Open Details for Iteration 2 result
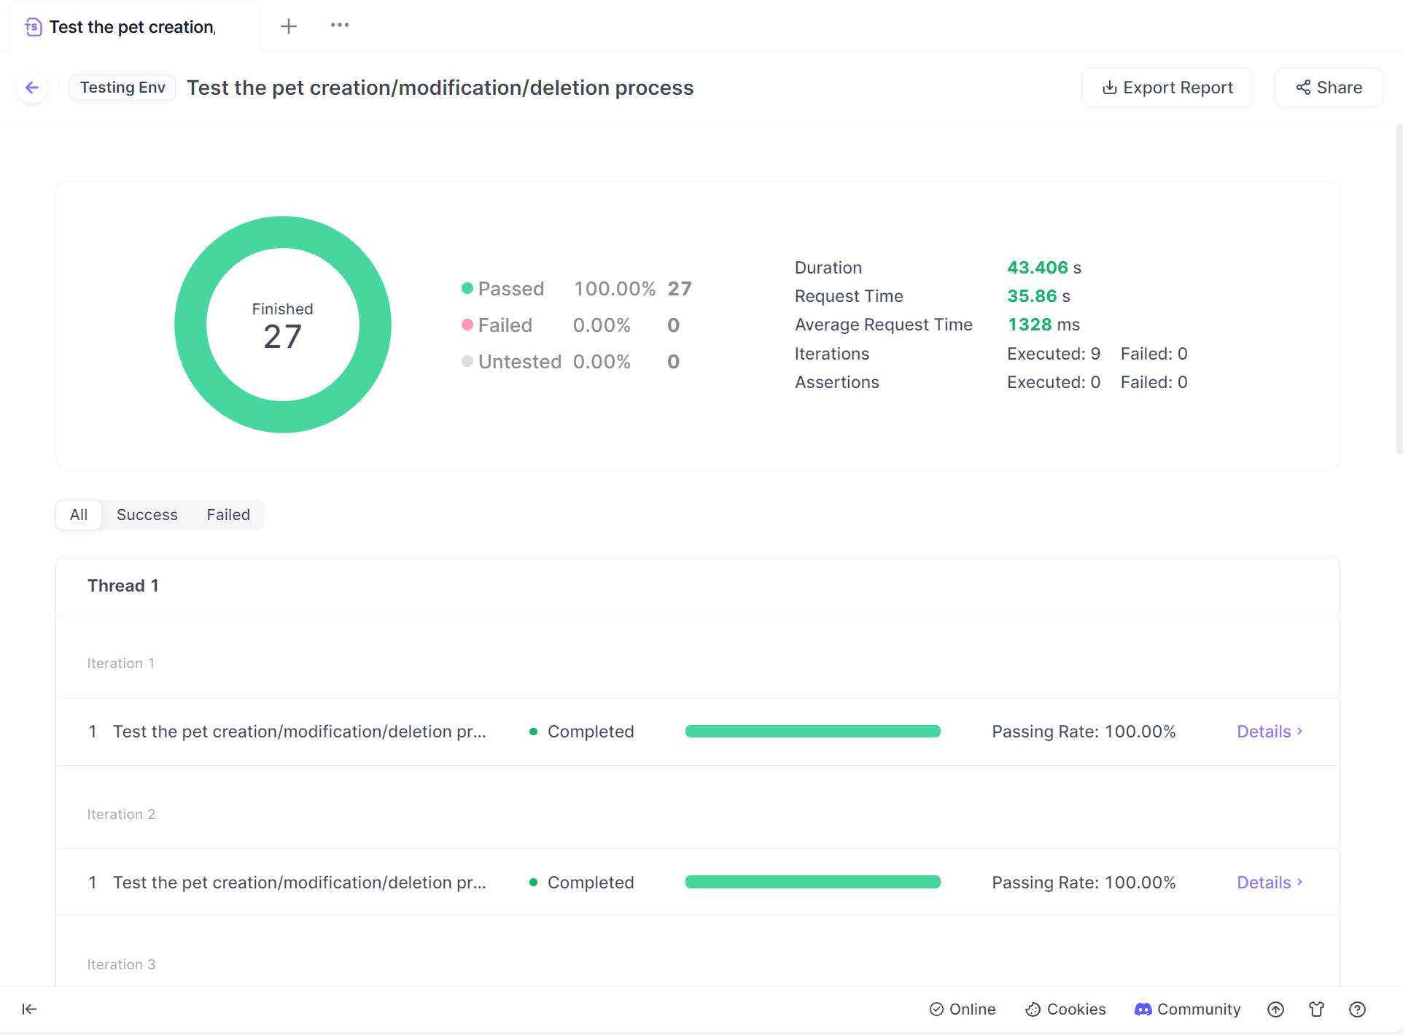The image size is (1403, 1035). click(1270, 883)
